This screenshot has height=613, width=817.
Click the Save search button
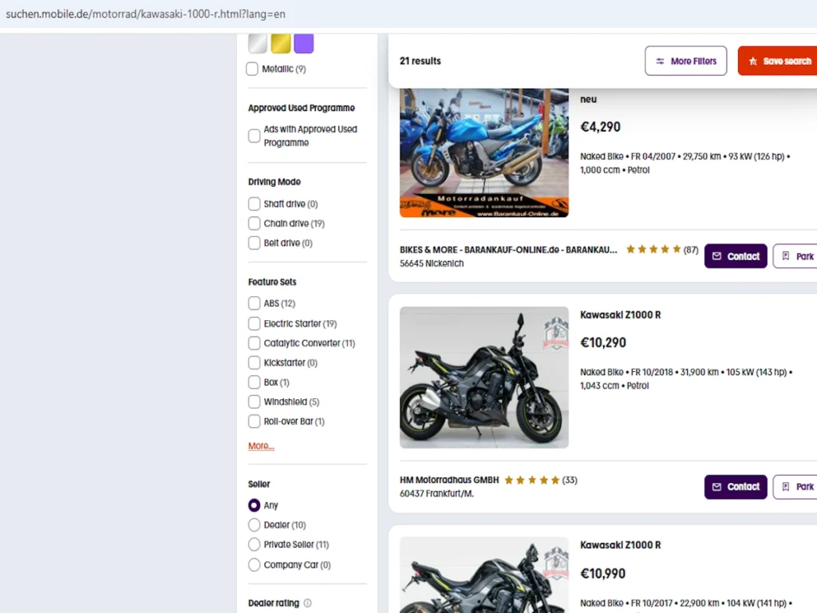click(777, 61)
